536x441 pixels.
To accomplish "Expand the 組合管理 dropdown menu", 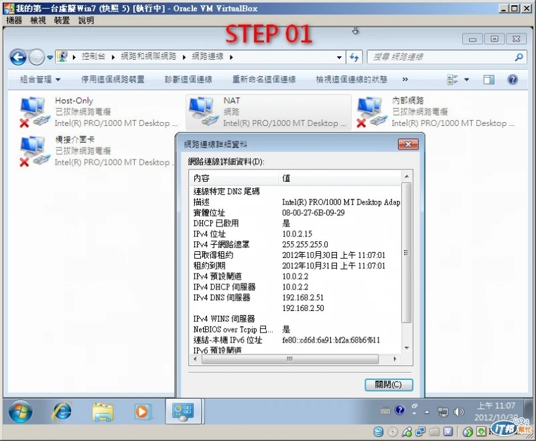I will pyautogui.click(x=40, y=80).
